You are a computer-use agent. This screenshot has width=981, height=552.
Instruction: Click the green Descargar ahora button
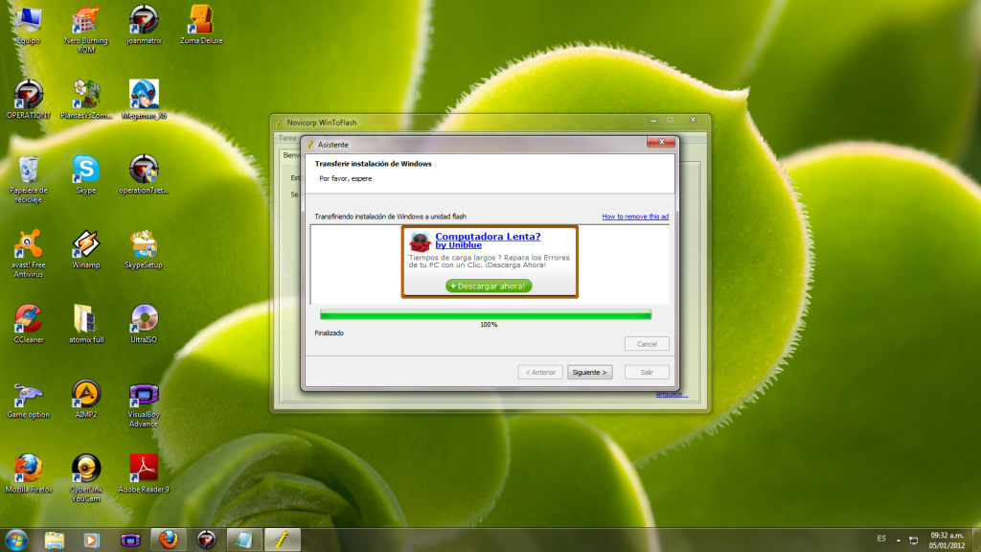tap(489, 286)
